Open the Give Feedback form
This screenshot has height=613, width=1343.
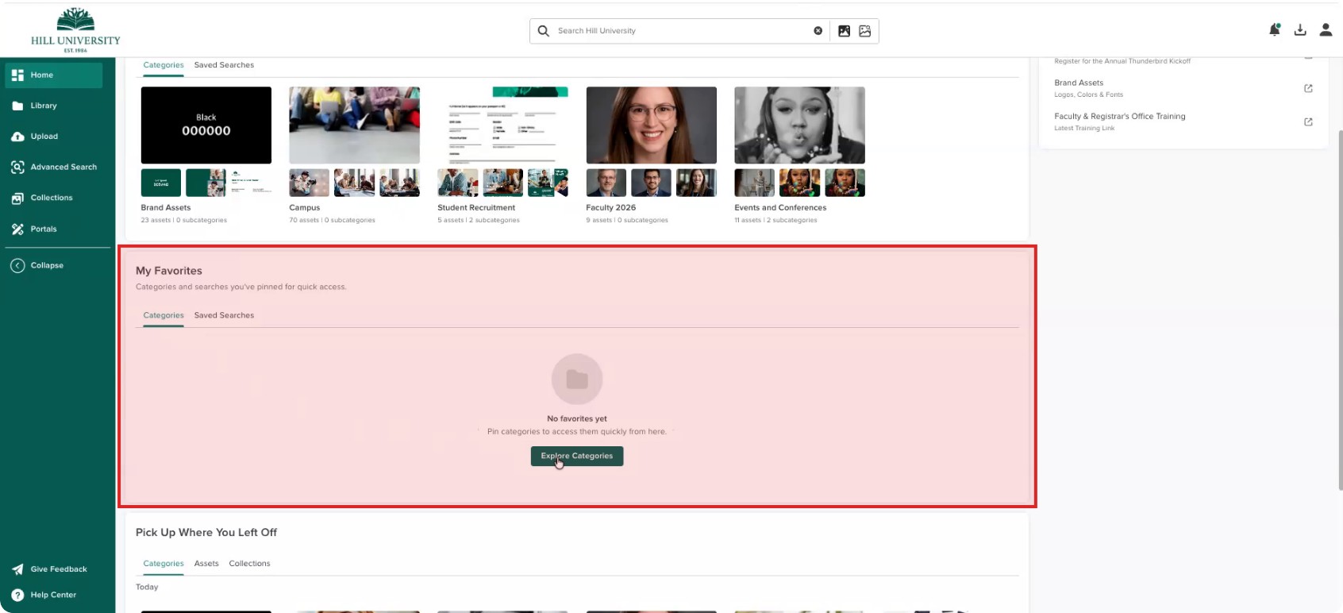[x=49, y=569]
